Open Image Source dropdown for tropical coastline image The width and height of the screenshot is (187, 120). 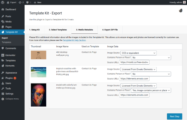click(138, 69)
